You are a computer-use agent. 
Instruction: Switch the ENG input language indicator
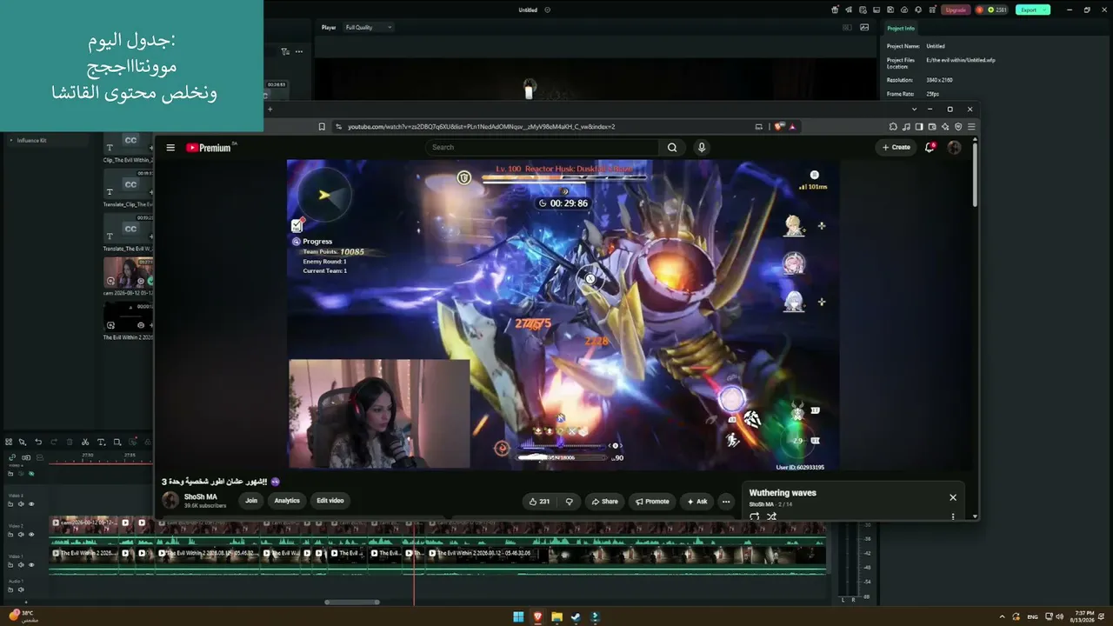(x=1033, y=616)
